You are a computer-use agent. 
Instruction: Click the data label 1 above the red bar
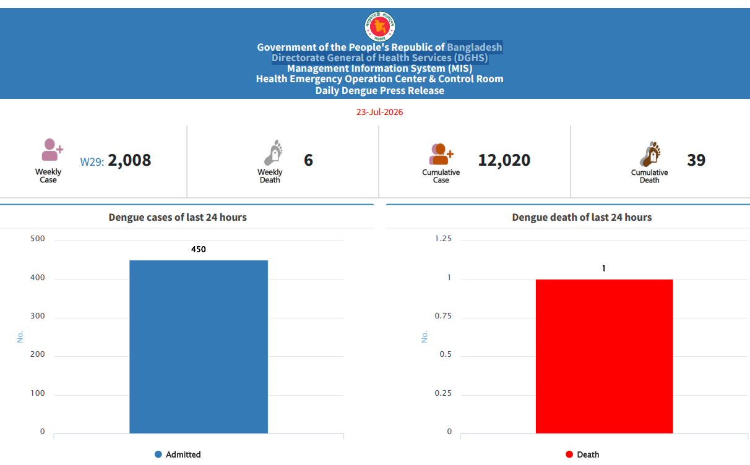point(604,268)
